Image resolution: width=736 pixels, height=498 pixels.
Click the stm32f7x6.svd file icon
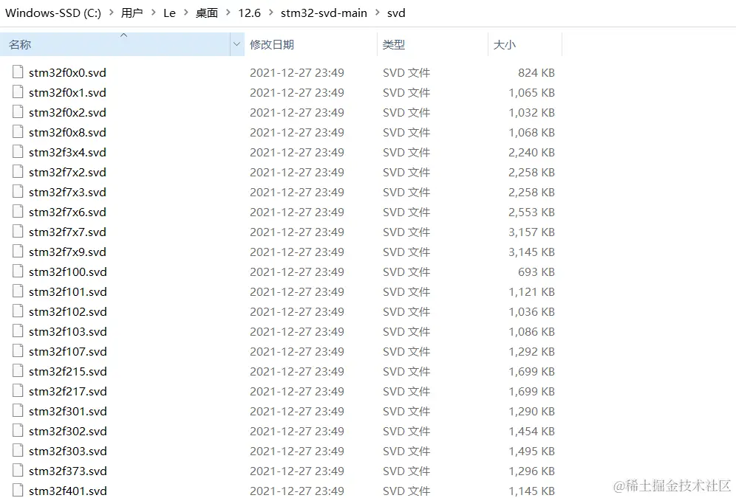click(18, 211)
